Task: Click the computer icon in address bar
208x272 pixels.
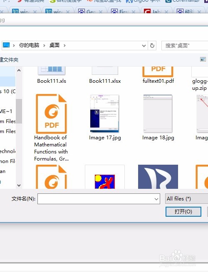Action: (x=6, y=45)
